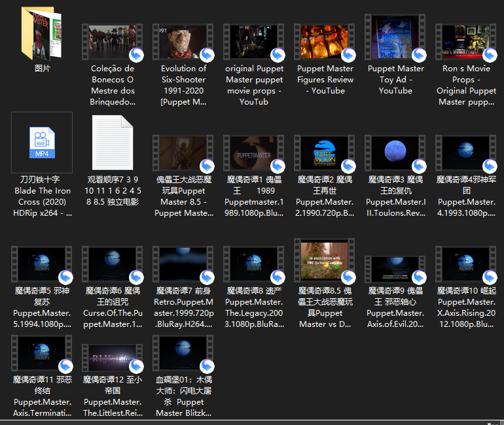The height and width of the screenshot is (425, 504).
Task: Select the text document icon 观看顺序
Action: click(113, 143)
